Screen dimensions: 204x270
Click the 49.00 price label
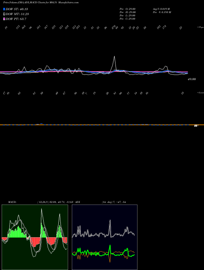tap(192, 79)
